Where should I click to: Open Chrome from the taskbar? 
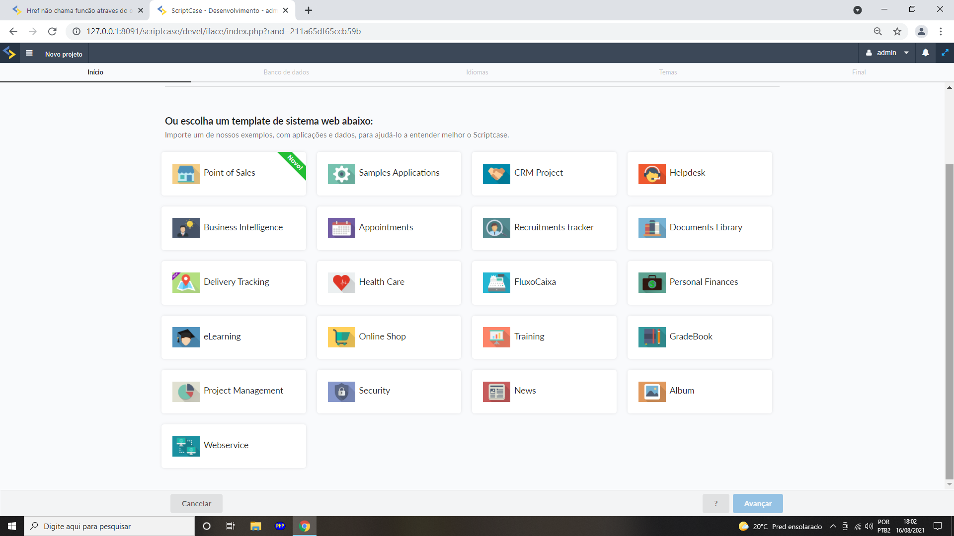click(x=305, y=526)
